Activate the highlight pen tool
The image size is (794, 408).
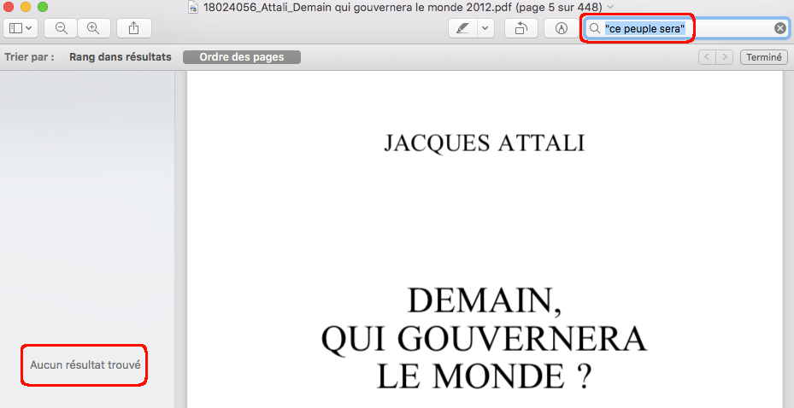(463, 28)
